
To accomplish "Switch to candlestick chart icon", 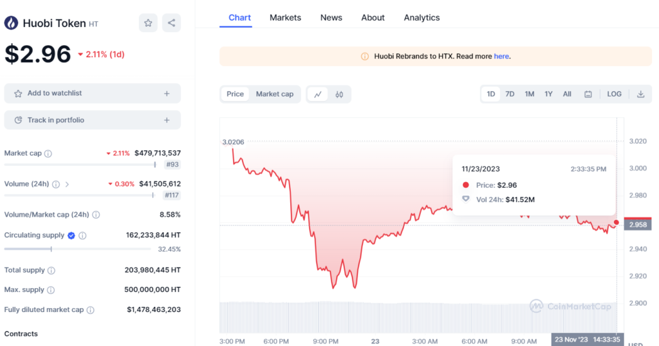I will tap(339, 95).
